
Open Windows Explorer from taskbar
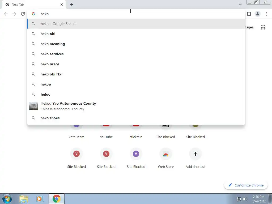pyautogui.click(x=24, y=199)
